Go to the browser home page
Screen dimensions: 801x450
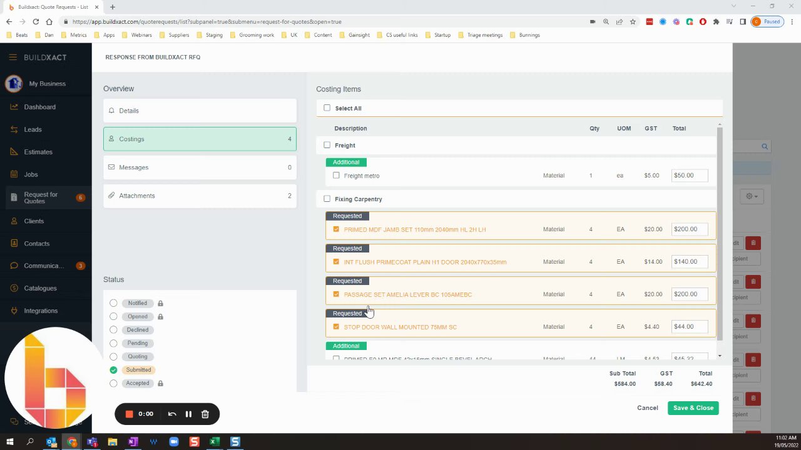coord(49,21)
